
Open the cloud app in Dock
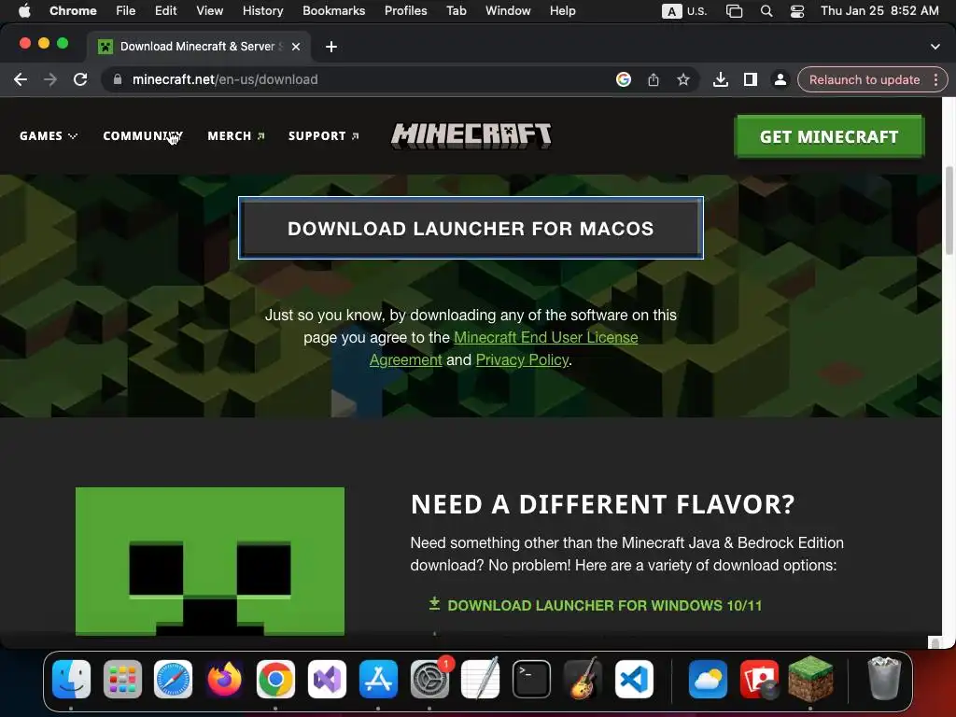708,679
